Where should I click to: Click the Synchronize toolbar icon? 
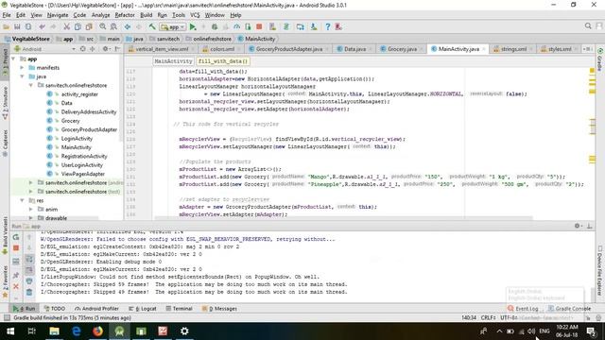[28, 27]
